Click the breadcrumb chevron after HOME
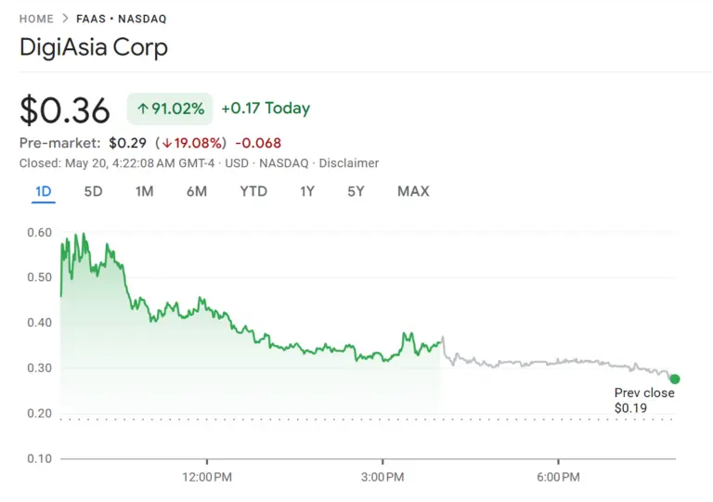The height and width of the screenshot is (502, 713). point(65,19)
